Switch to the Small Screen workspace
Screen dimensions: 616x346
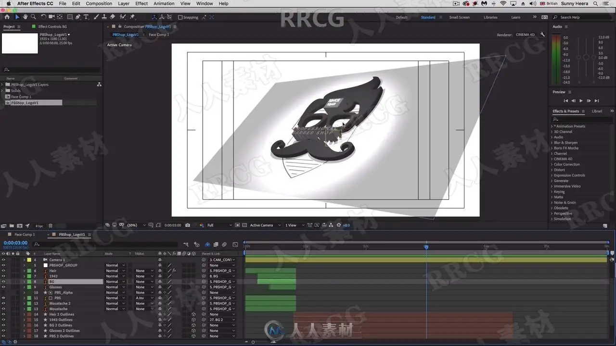(460, 17)
